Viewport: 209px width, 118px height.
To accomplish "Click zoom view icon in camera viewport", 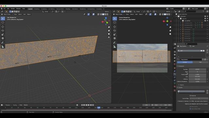I will [x=170, y=27].
